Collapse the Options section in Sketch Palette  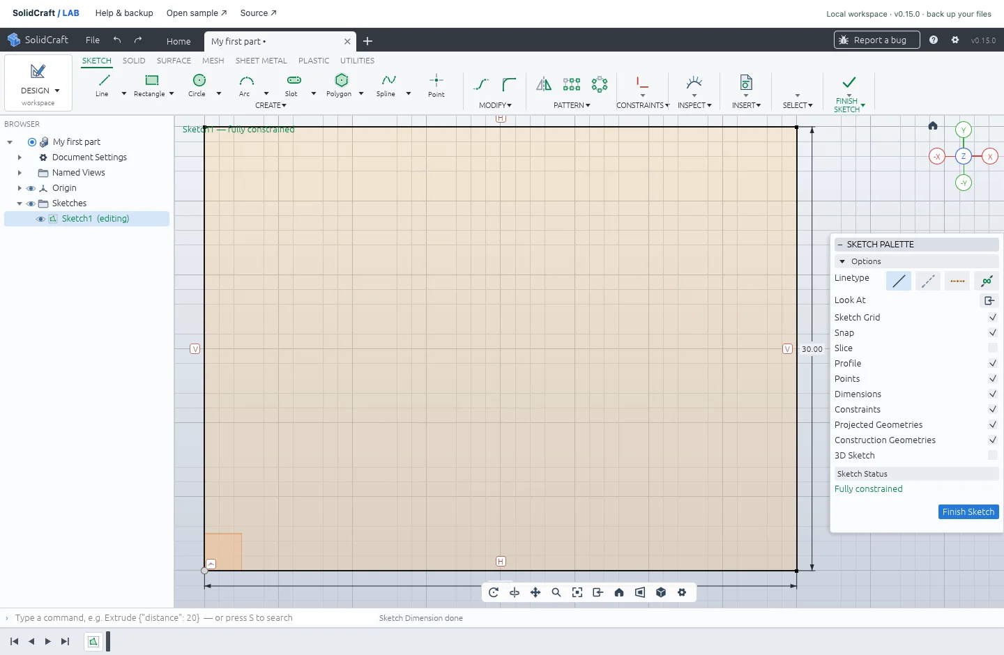click(842, 261)
